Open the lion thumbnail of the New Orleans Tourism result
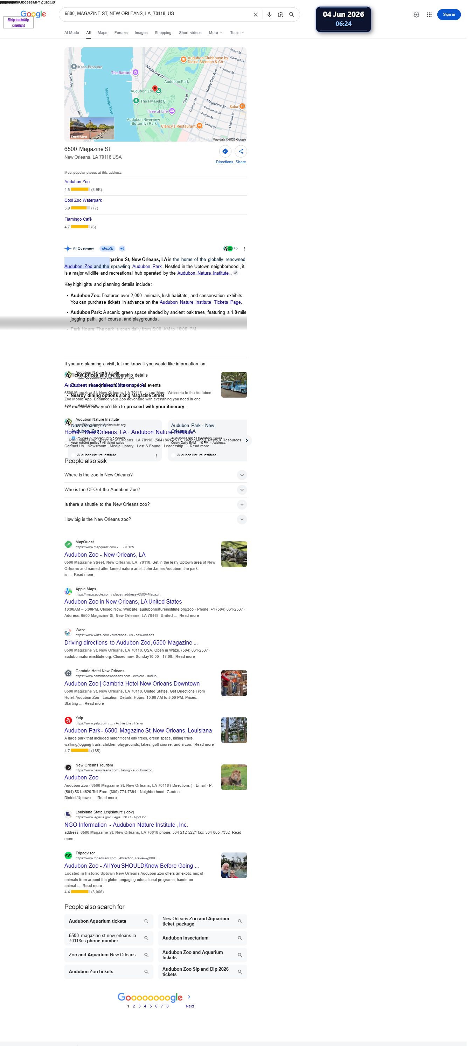 pyautogui.click(x=237, y=786)
